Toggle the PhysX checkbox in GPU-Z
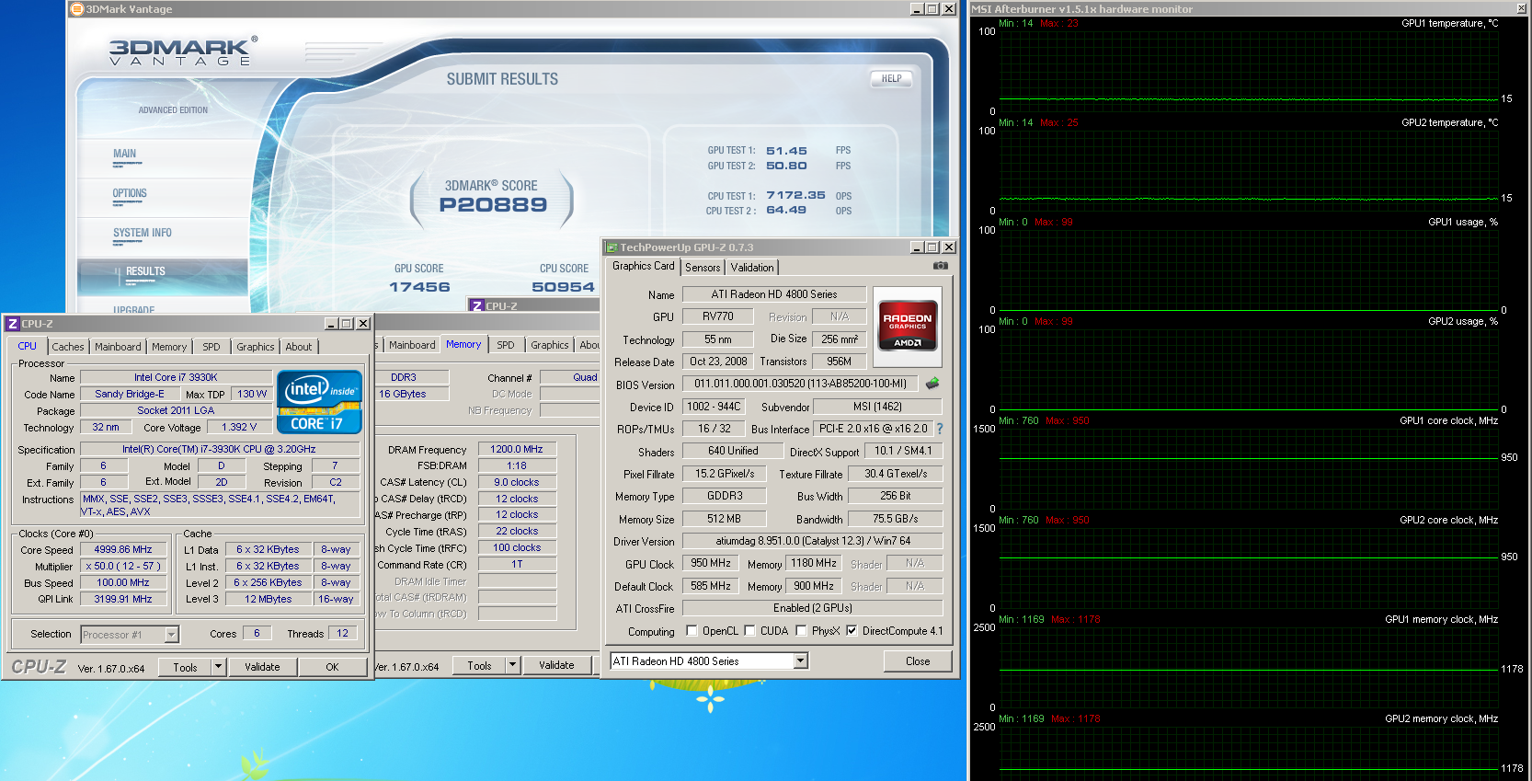The width and height of the screenshot is (1532, 781). (801, 631)
